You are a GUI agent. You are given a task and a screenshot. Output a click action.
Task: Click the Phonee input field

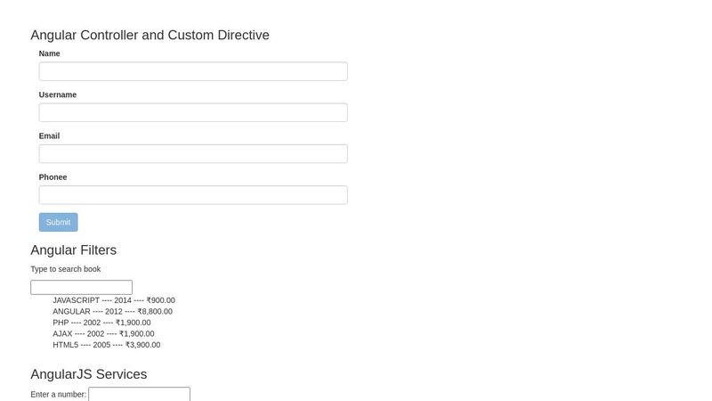pos(193,195)
